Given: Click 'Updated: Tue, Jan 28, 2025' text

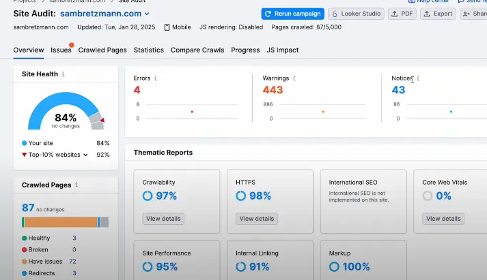Looking at the screenshot, I should tap(116, 27).
